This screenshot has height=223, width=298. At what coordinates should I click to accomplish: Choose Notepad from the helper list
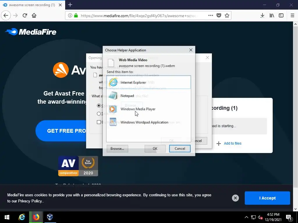coord(148,96)
